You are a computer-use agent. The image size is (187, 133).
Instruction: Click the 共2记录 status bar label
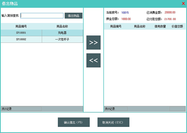point(7,109)
